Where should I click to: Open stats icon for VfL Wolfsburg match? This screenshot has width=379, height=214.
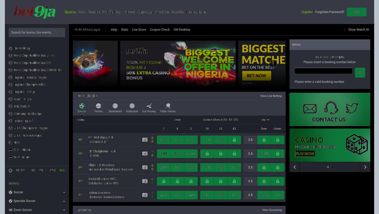145,140
